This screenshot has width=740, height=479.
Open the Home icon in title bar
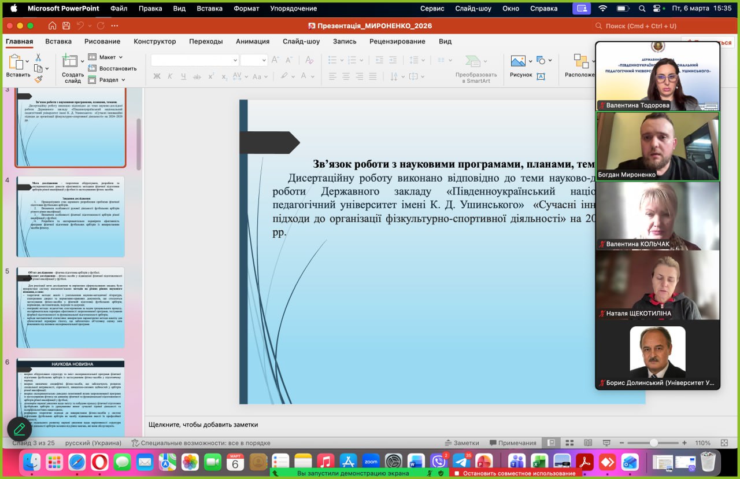pos(53,25)
